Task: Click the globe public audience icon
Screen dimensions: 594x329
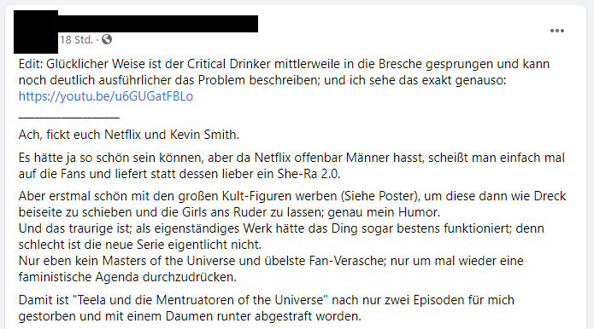Action: (107, 39)
